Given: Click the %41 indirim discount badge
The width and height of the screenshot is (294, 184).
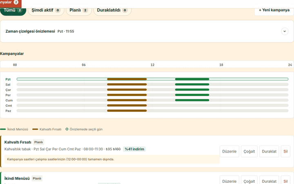Looking at the screenshot, I should point(134,149).
